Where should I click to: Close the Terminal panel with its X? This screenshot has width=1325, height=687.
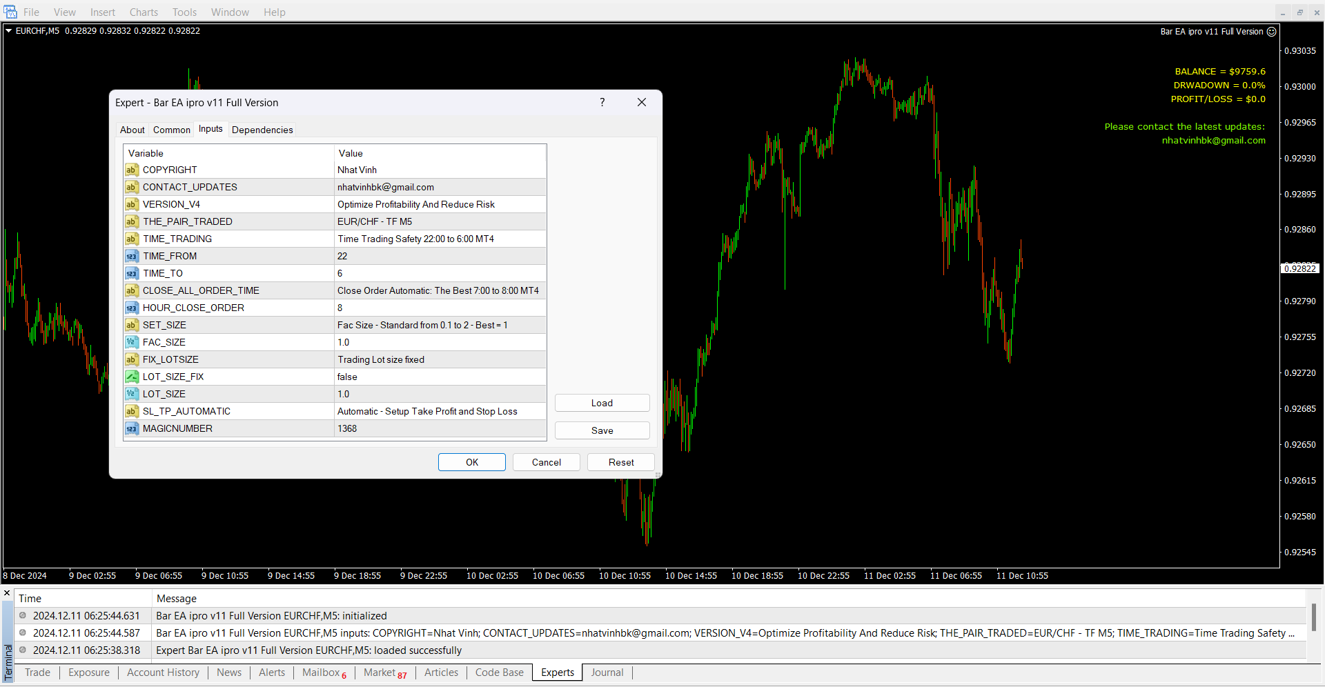[x=8, y=593]
